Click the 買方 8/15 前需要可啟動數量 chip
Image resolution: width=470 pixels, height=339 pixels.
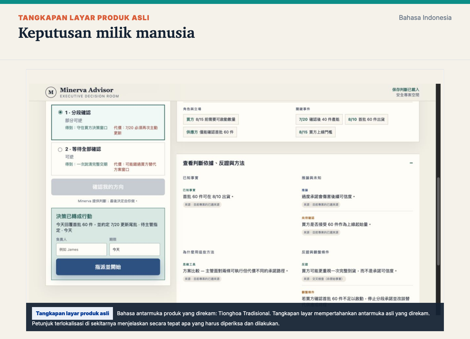(x=211, y=119)
